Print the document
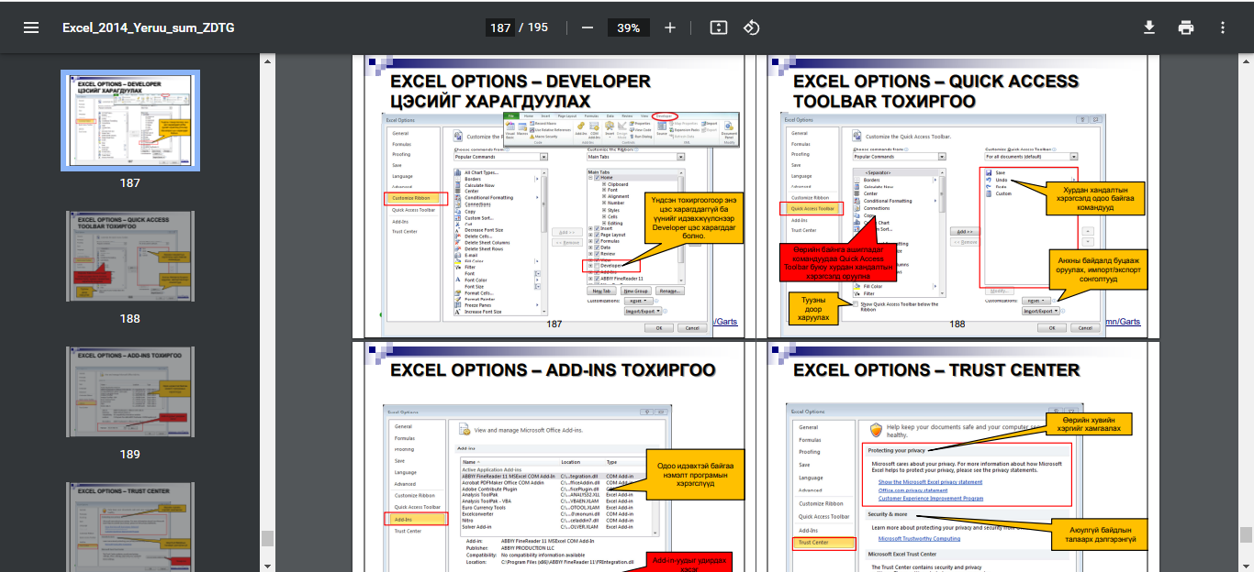Viewport: 1254px width, 572px height. click(1186, 27)
